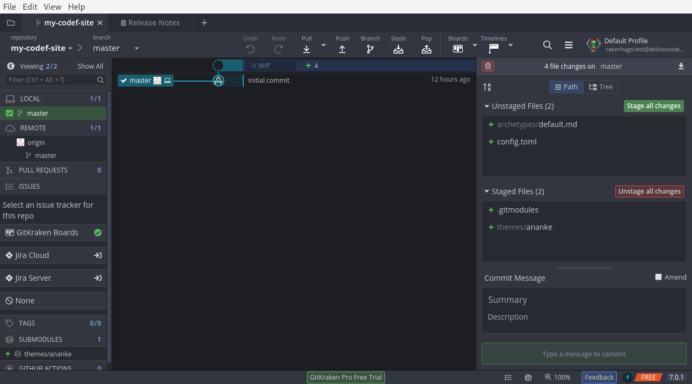
Task: Click the gift icon in status bar
Action: click(x=528, y=378)
